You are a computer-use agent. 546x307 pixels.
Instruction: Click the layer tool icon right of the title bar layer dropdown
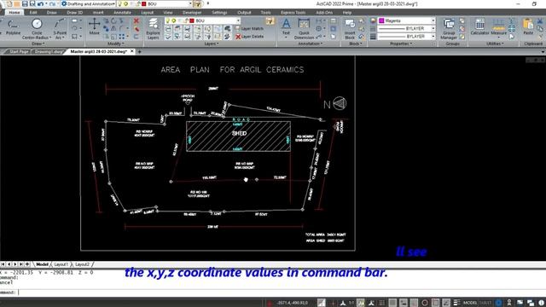[197, 3]
